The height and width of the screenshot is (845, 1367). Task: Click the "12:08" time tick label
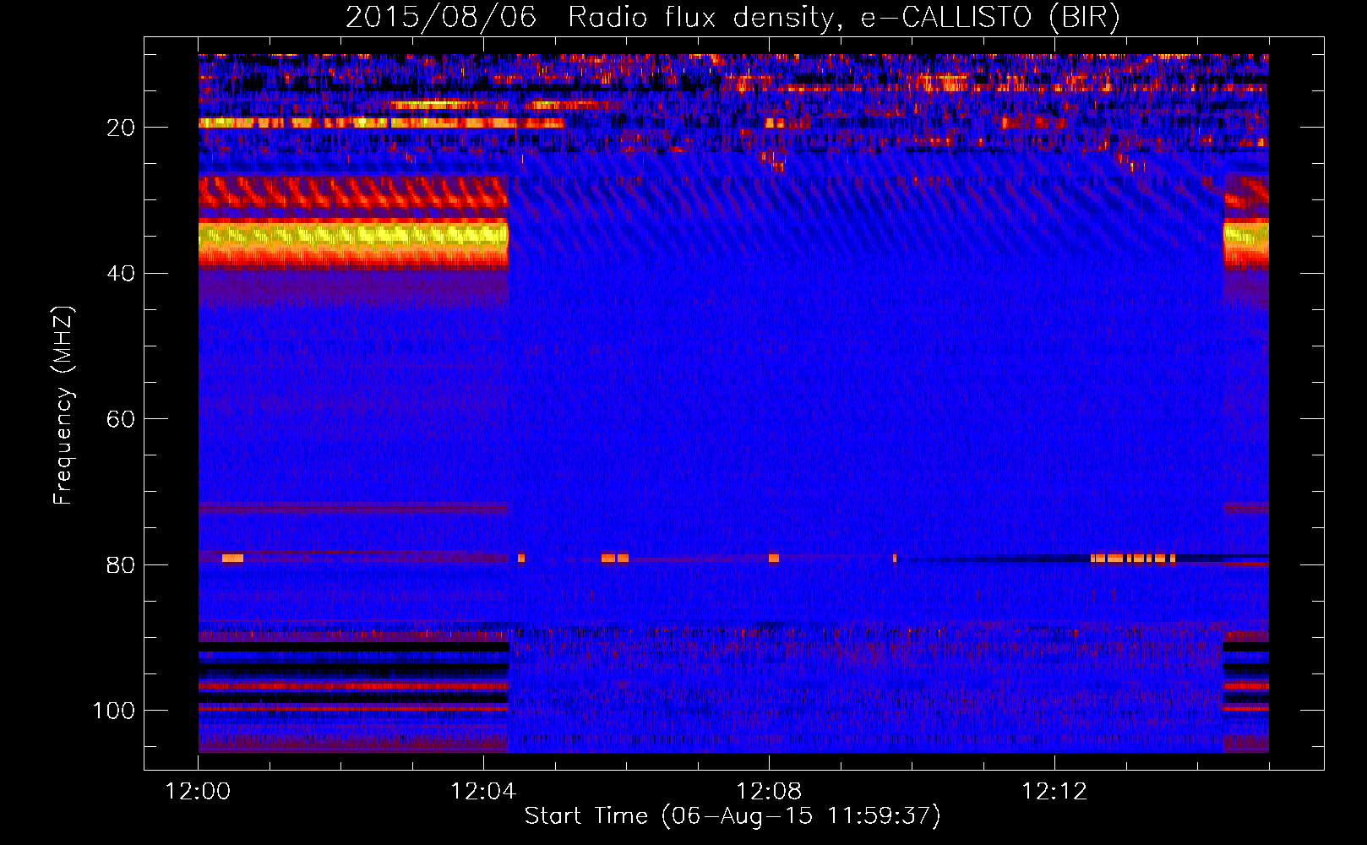point(769,792)
